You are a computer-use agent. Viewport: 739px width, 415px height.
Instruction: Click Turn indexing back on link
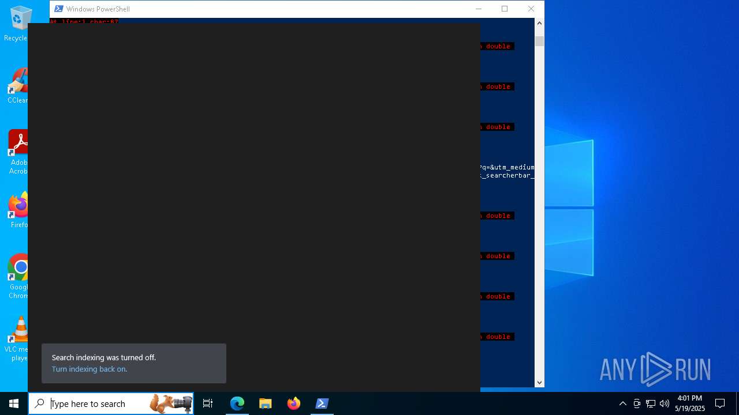click(89, 369)
